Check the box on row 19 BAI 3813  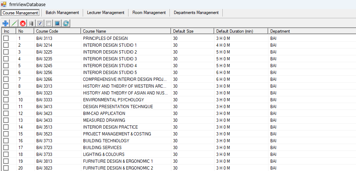coord(6,161)
